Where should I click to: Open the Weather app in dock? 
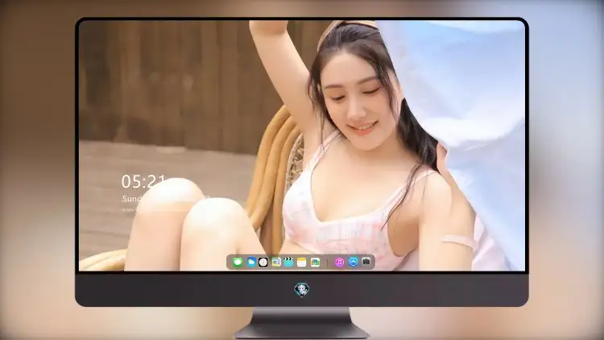click(250, 262)
